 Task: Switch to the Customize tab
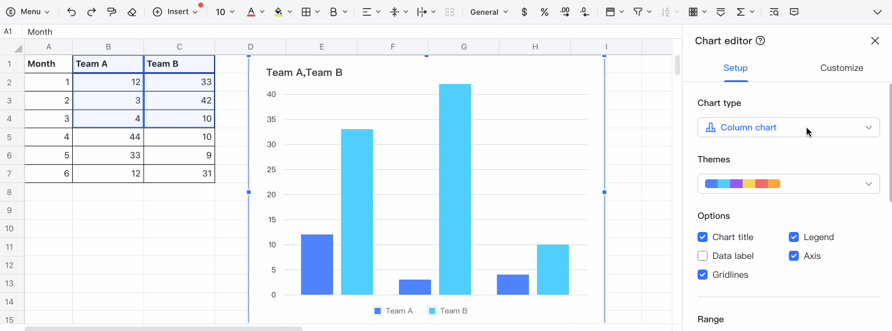click(x=842, y=68)
